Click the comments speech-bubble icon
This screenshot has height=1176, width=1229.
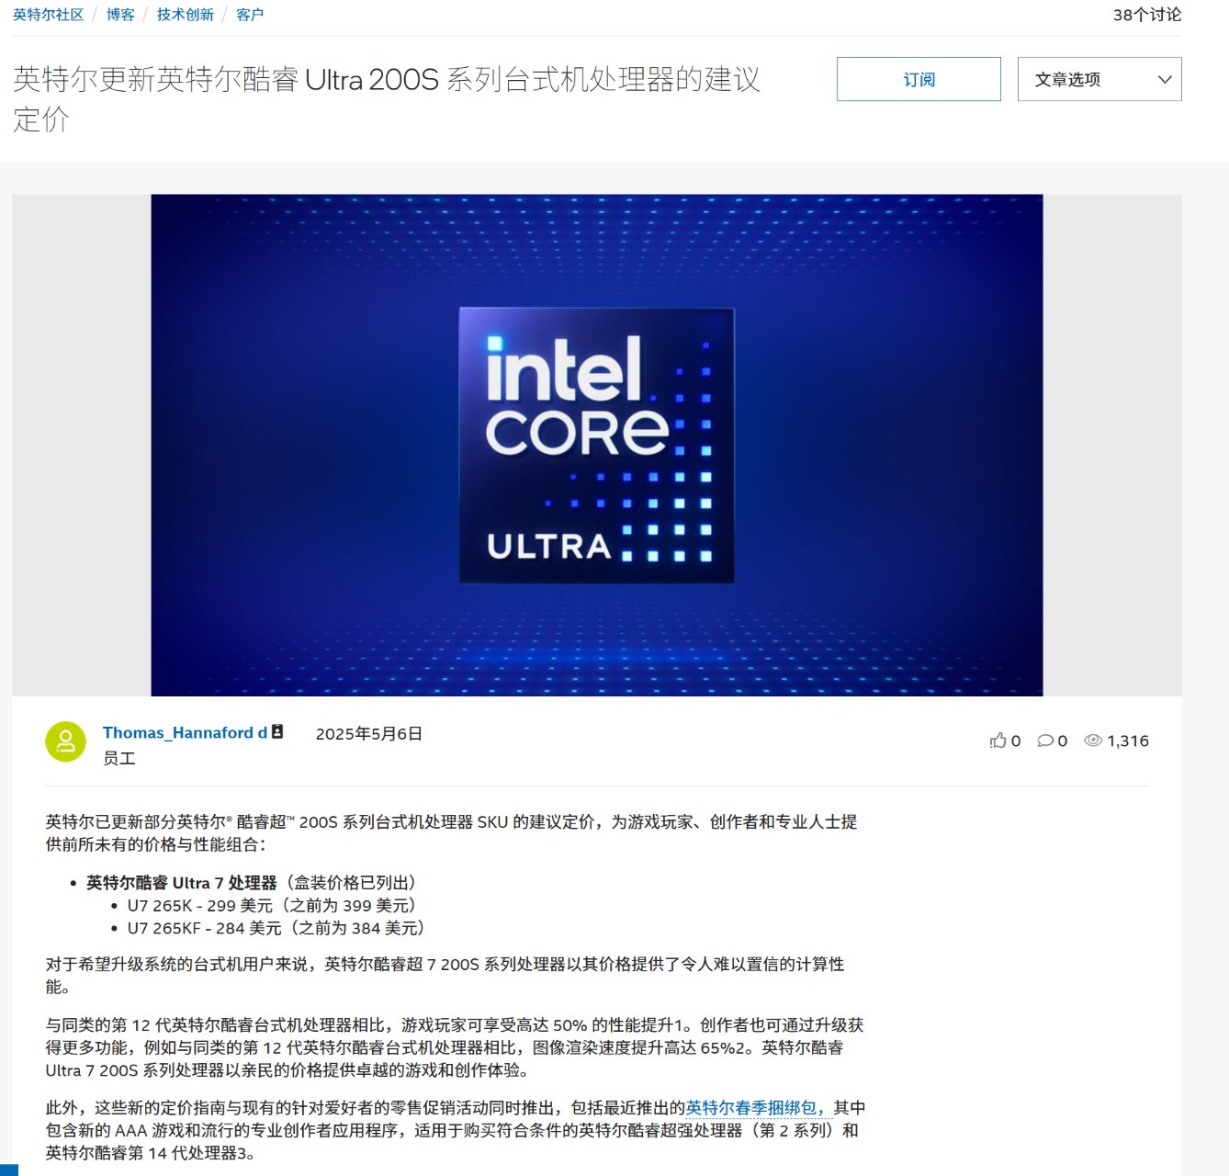click(1045, 741)
